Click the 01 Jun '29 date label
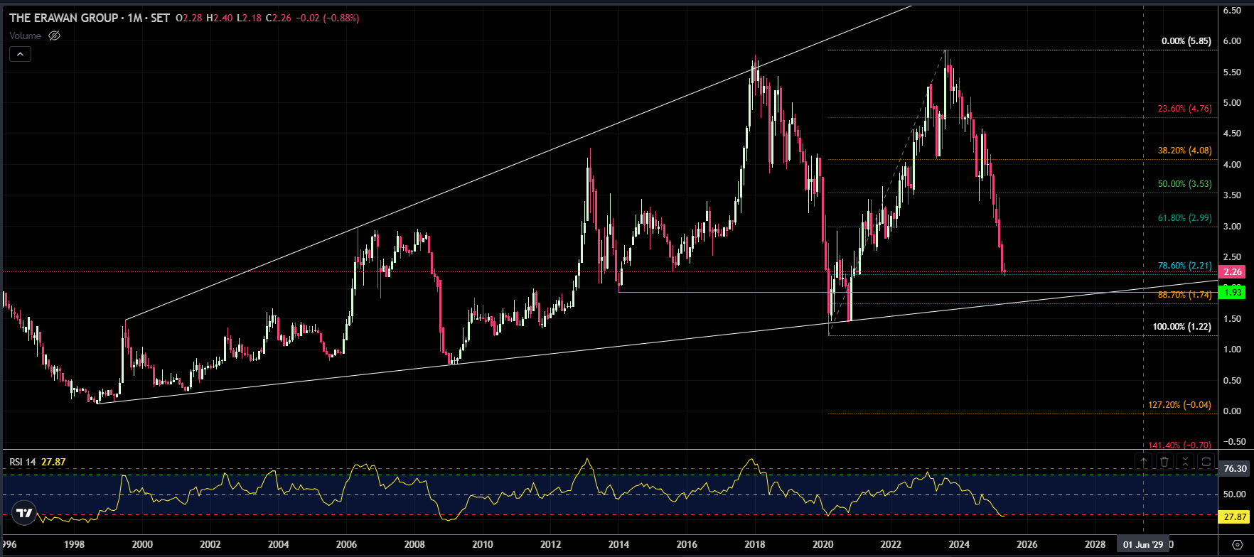 (1143, 545)
